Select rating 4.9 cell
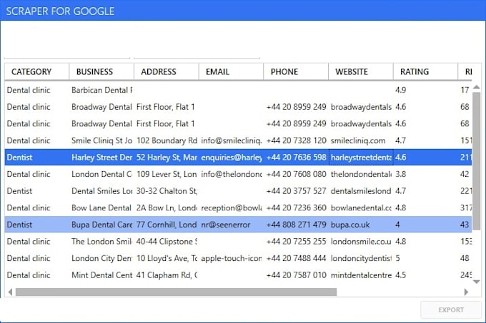 (x=425, y=90)
